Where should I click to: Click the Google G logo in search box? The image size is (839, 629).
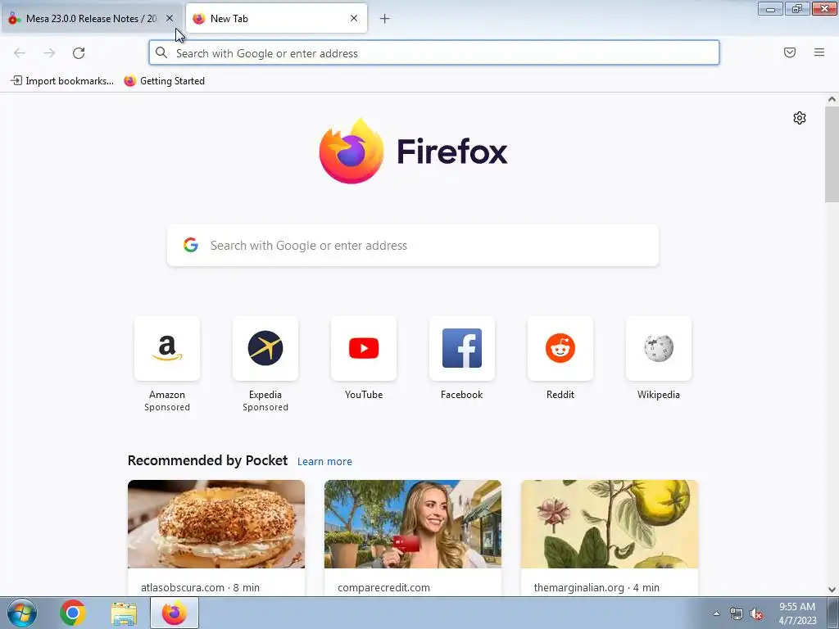pos(190,245)
